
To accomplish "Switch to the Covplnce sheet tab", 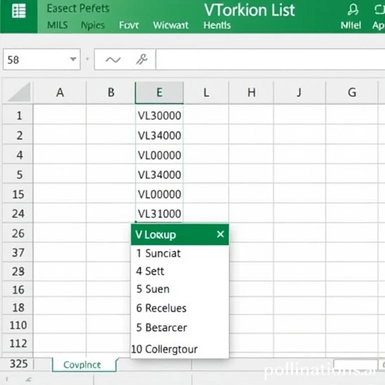I will pos(84,364).
